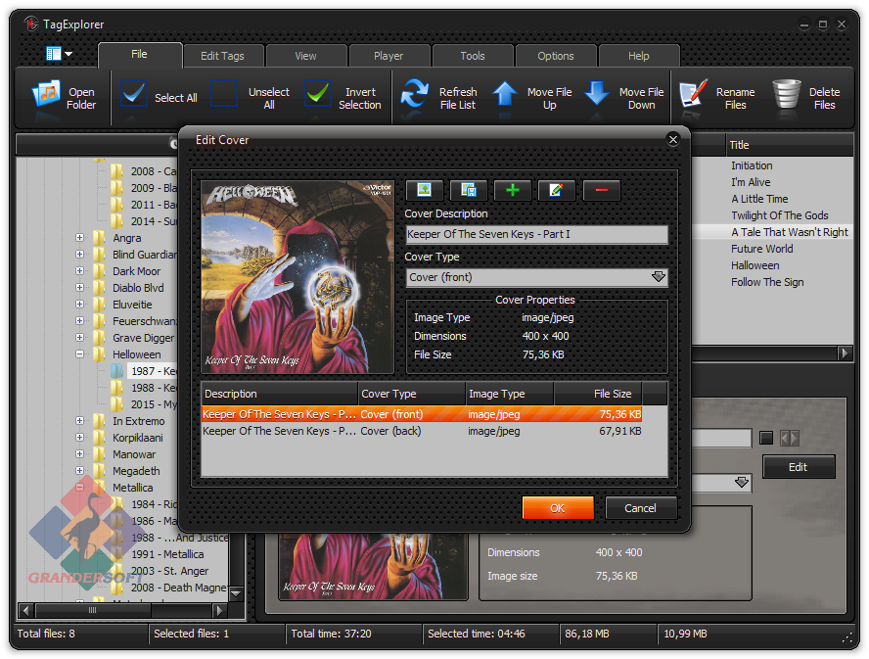Click Cancel in Edit Cover dialog
The height and width of the screenshot is (659, 869).
pyautogui.click(x=640, y=508)
